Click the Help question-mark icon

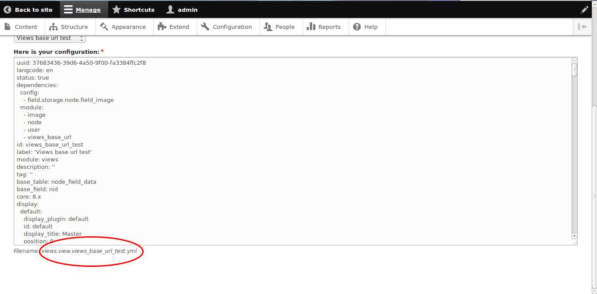[x=357, y=27]
